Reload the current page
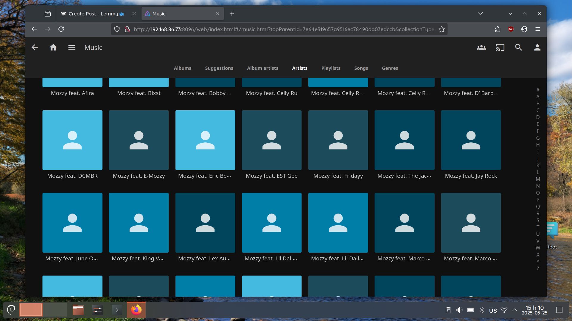572x321 pixels. coord(61,29)
